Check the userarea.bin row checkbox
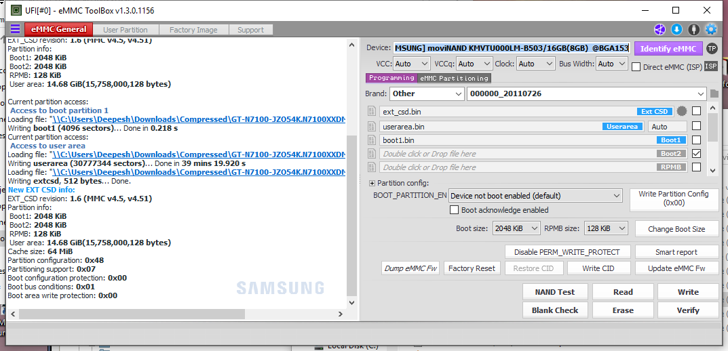The height and width of the screenshot is (351, 728). click(696, 125)
